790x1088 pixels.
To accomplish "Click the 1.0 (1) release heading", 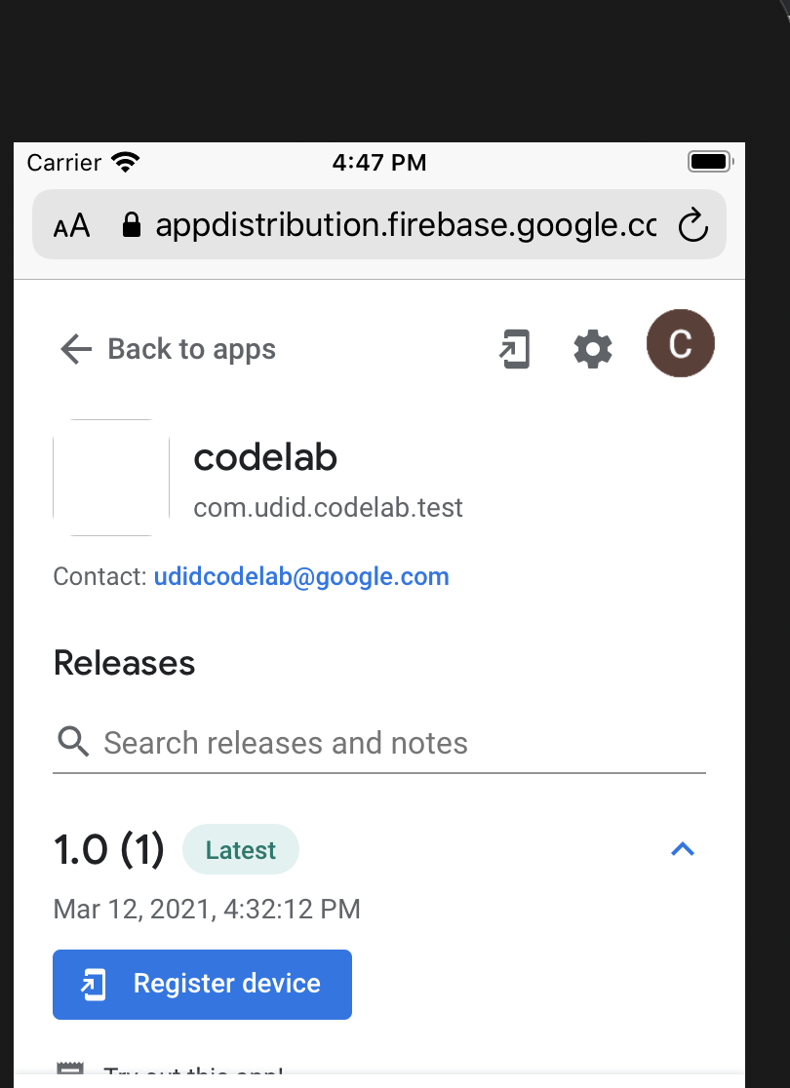I will coord(109,850).
